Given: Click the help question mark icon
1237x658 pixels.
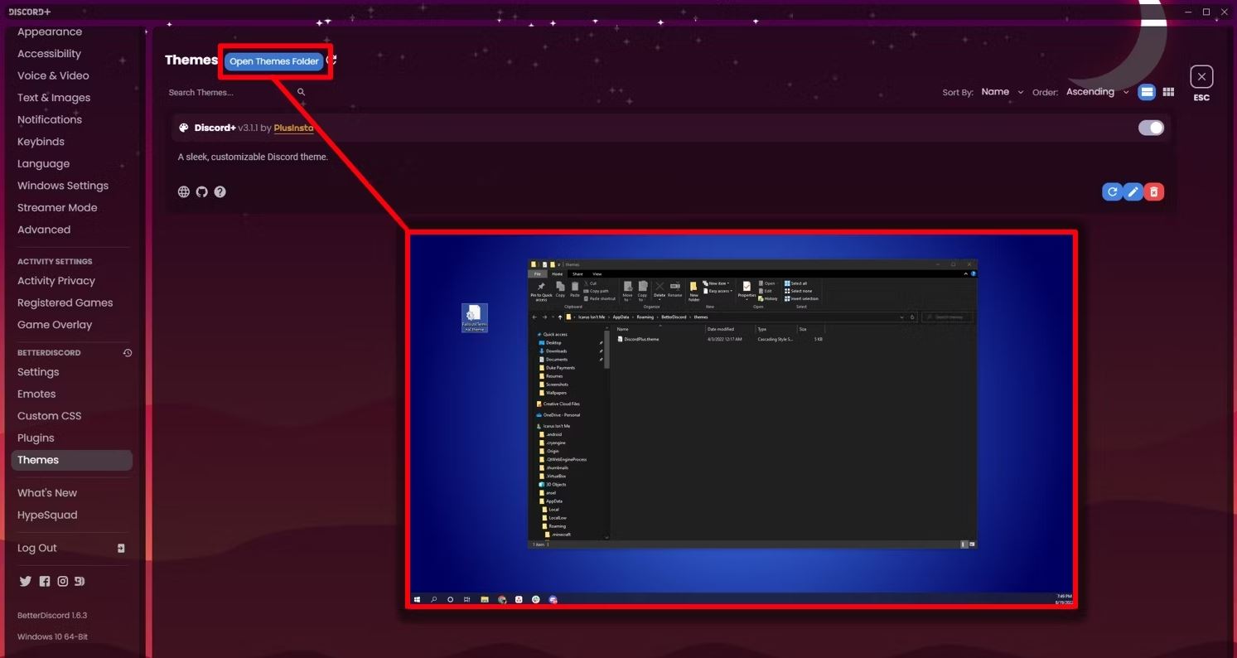Looking at the screenshot, I should [x=220, y=191].
